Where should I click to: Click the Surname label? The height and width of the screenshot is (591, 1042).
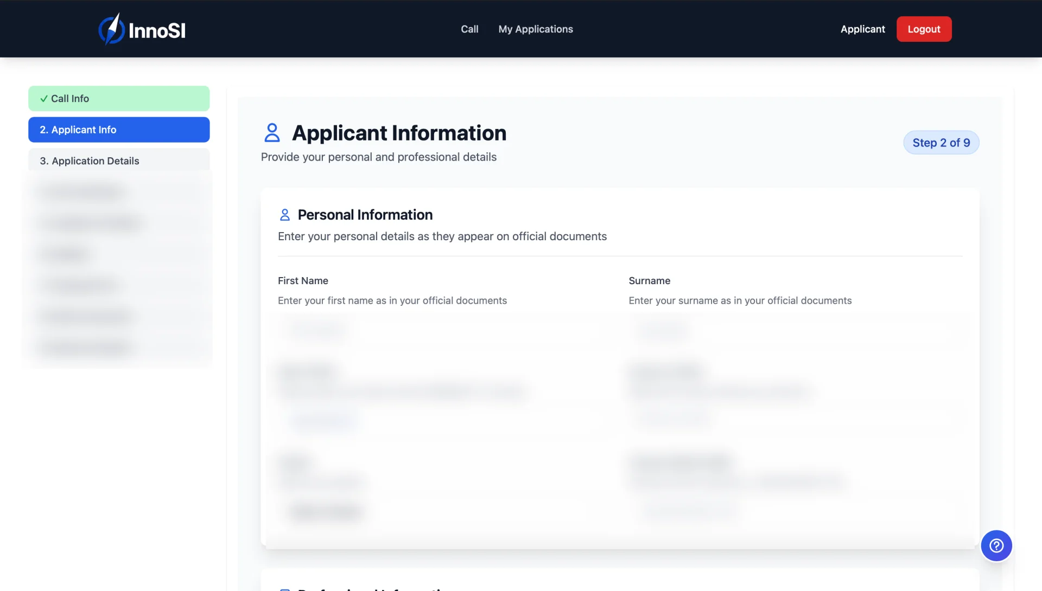tap(649, 281)
